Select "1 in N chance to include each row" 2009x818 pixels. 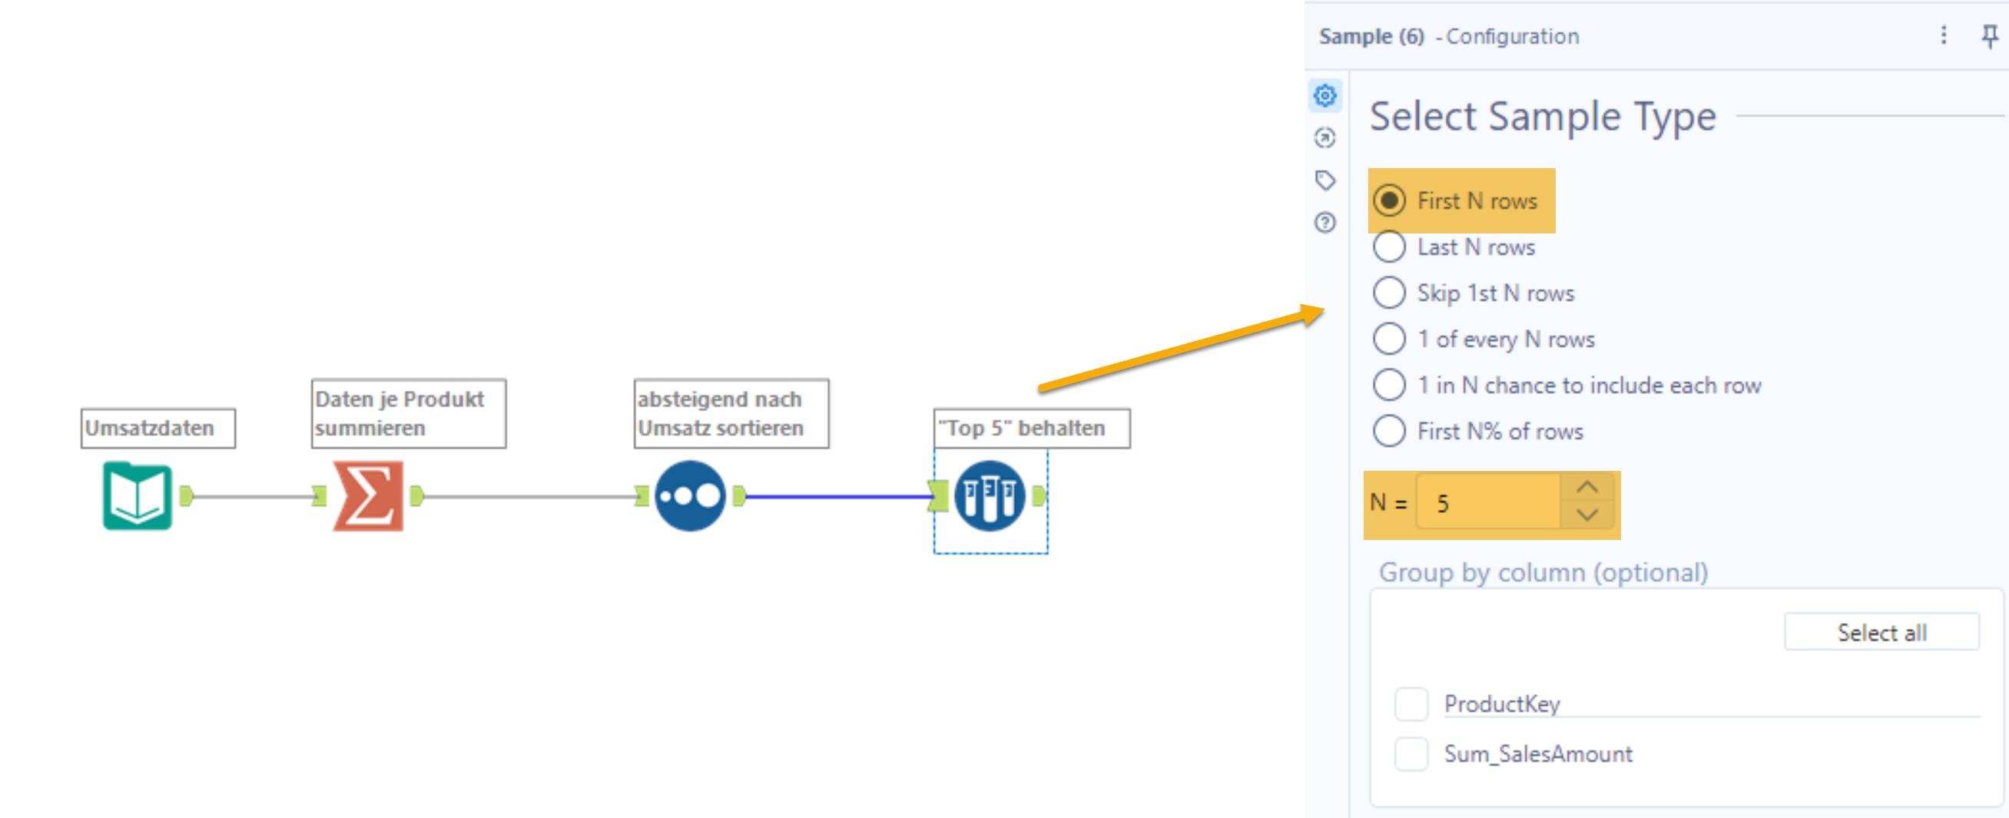[x=1389, y=385]
